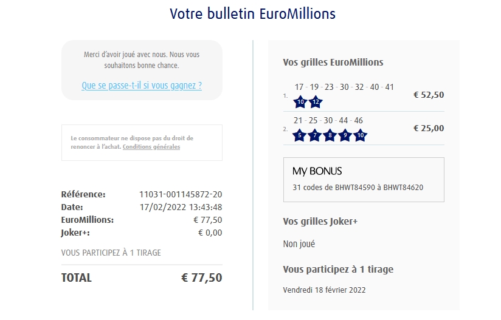The width and height of the screenshot is (501, 320).
Task: Click the second grid numbers 21 to 46
Action: click(328, 120)
